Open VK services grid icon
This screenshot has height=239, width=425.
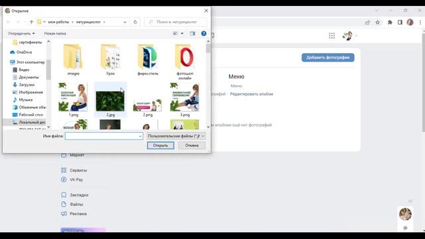pos(332,36)
